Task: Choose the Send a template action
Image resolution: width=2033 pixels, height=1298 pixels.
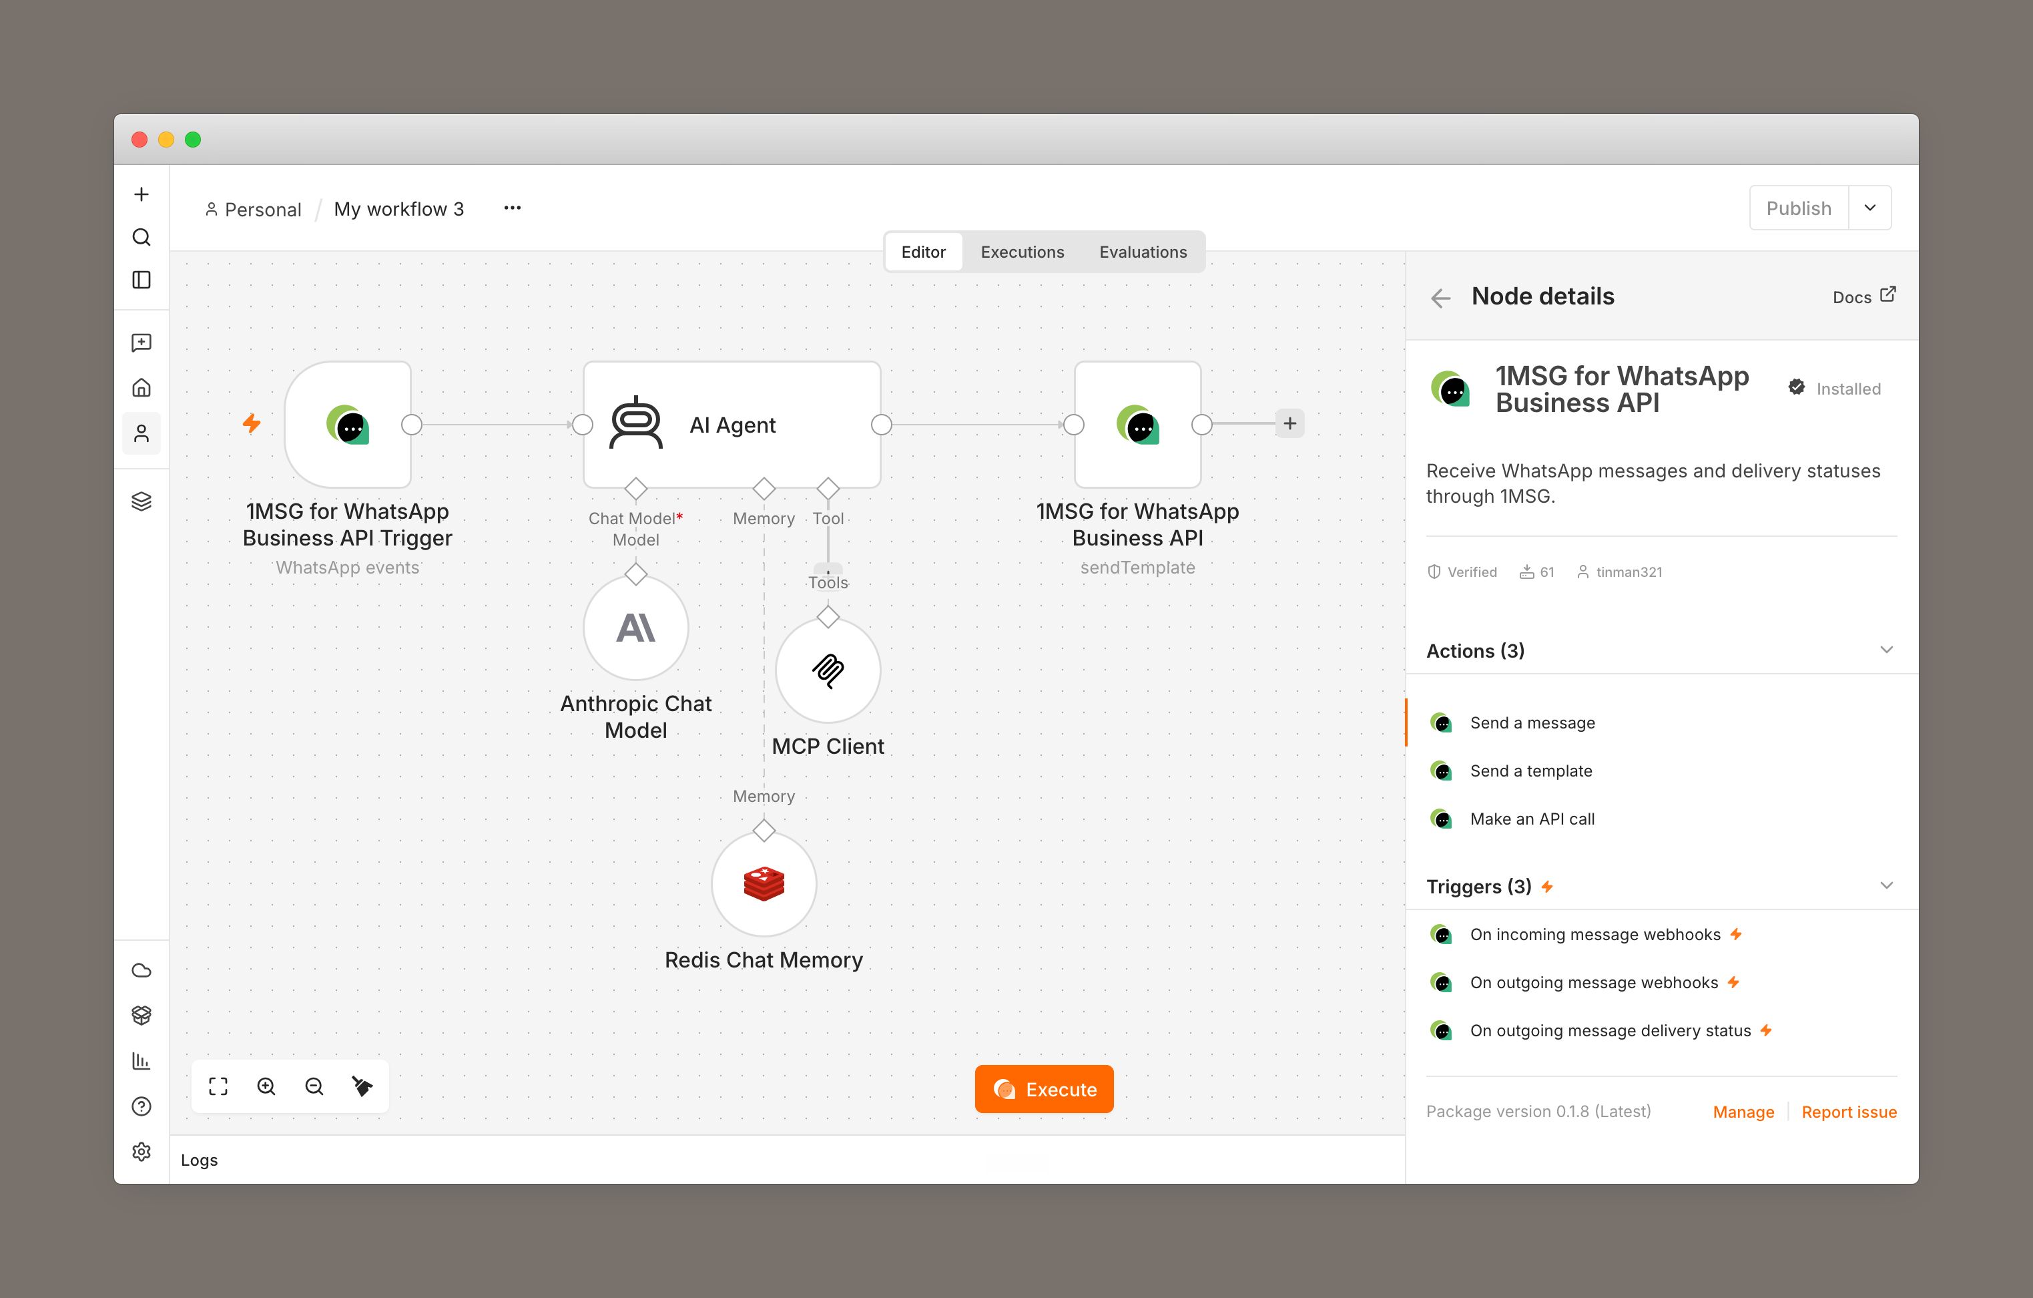Action: 1661,771
